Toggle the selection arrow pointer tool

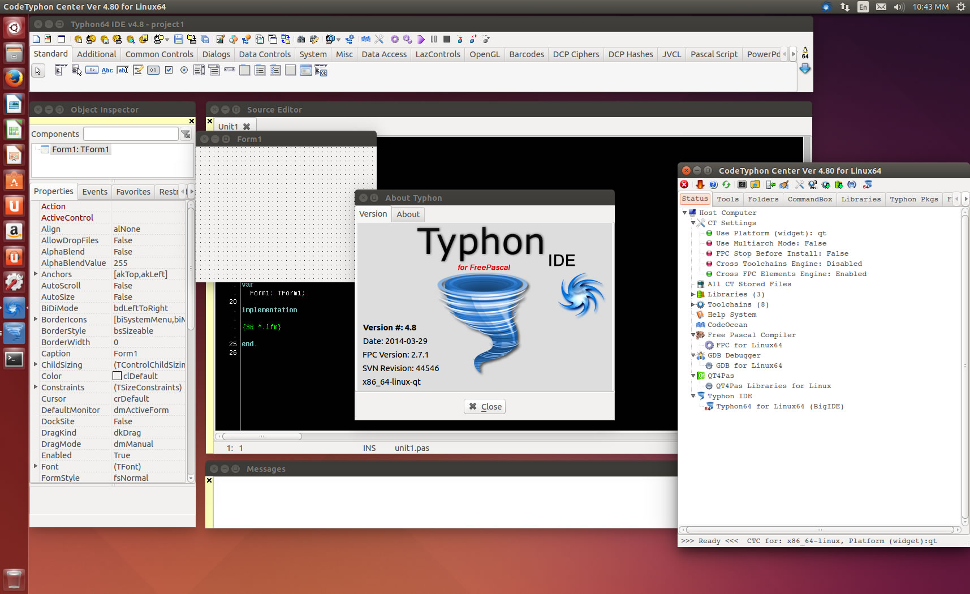click(38, 70)
